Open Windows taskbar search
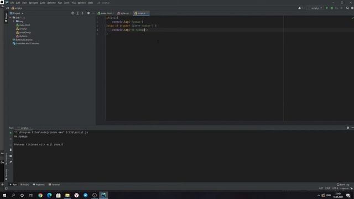Image resolution: width=354 pixels, height=199 pixels. [x=13, y=195]
